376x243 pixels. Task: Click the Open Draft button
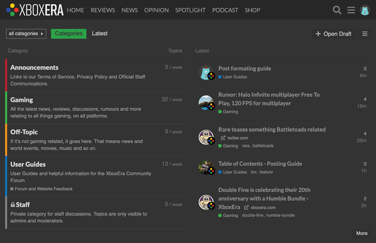tap(333, 34)
